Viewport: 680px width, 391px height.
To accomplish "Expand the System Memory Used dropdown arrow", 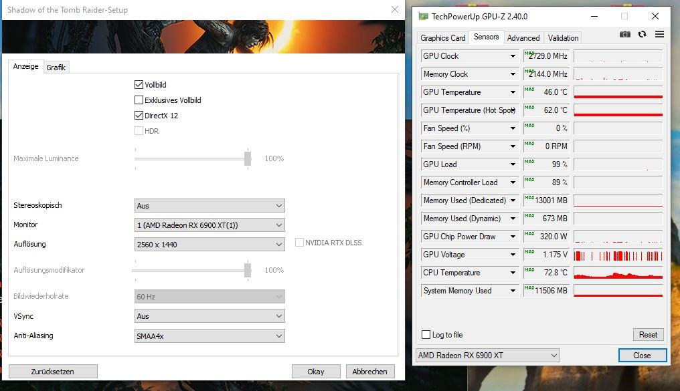I will 513,291.
